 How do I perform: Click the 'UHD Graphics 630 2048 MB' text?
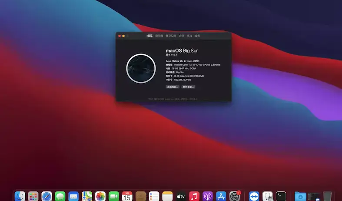(x=189, y=76)
